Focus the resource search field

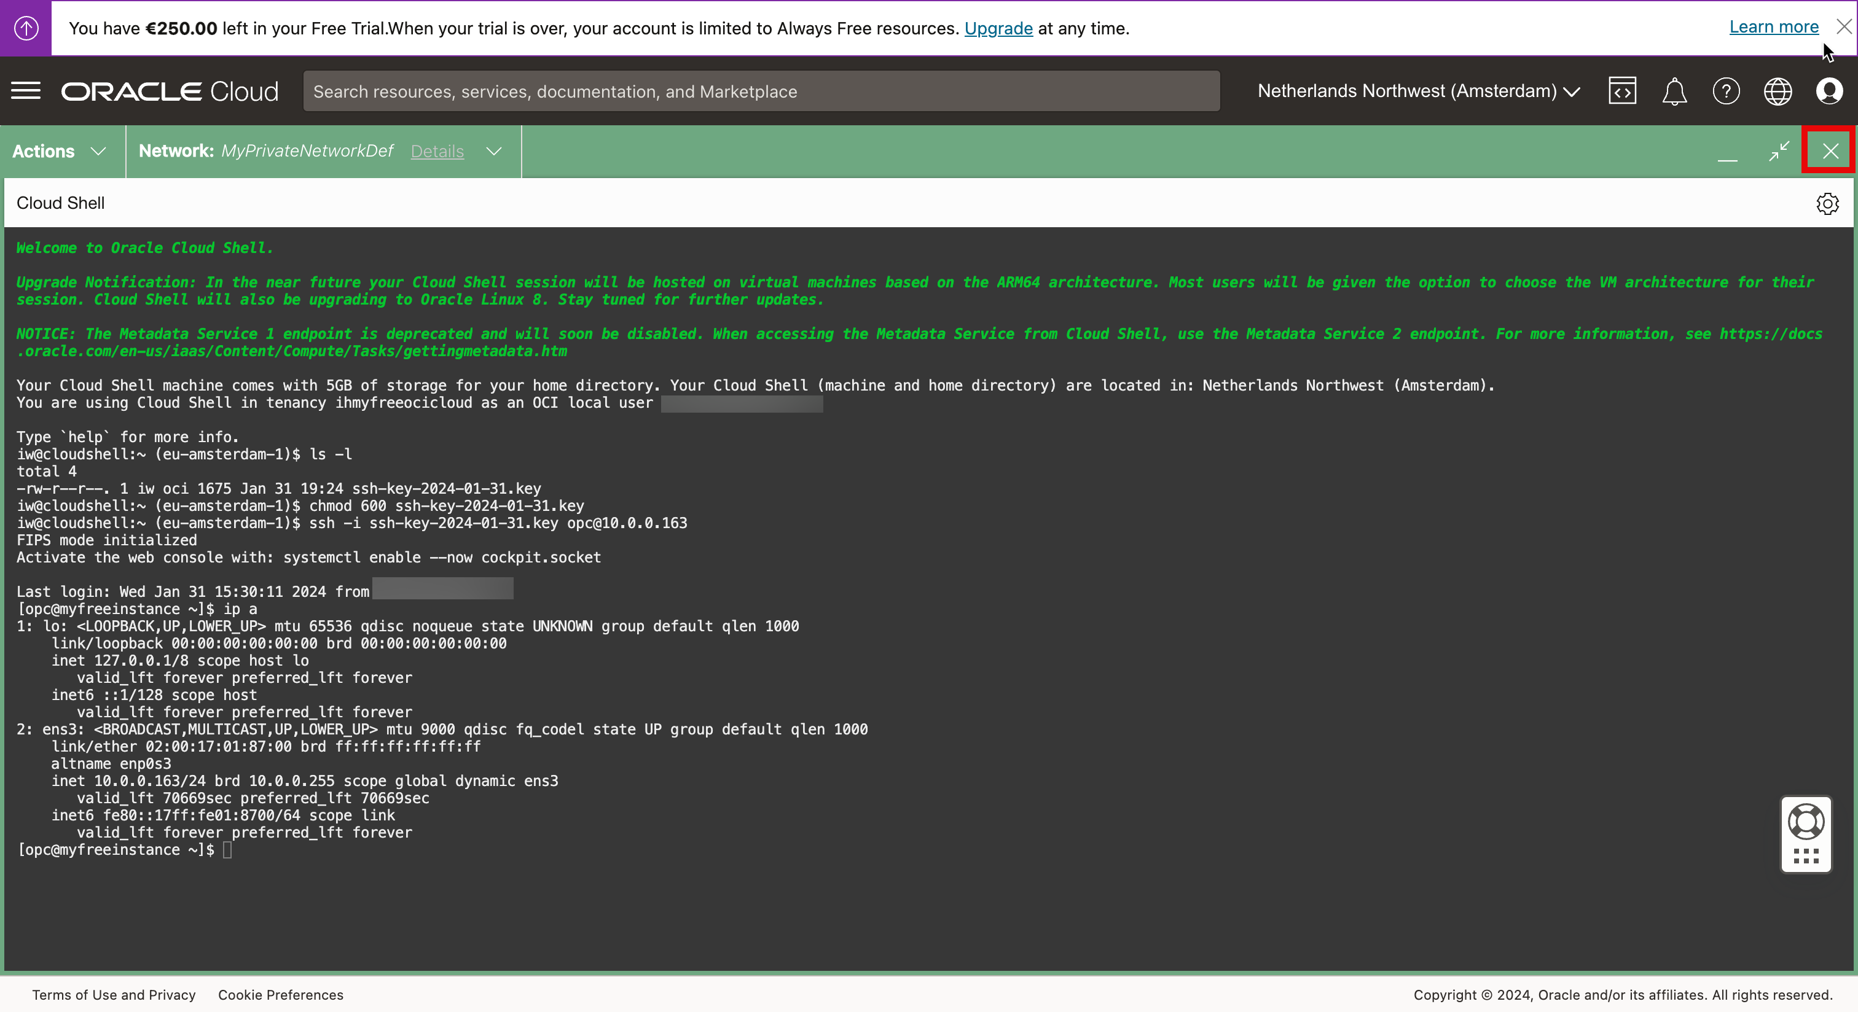[761, 91]
